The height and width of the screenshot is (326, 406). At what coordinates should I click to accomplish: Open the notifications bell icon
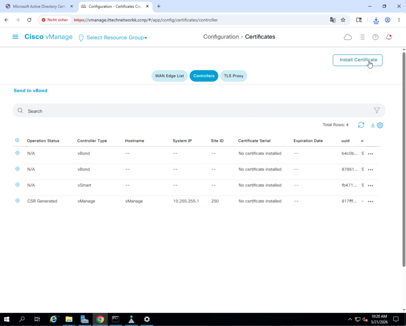click(389, 37)
